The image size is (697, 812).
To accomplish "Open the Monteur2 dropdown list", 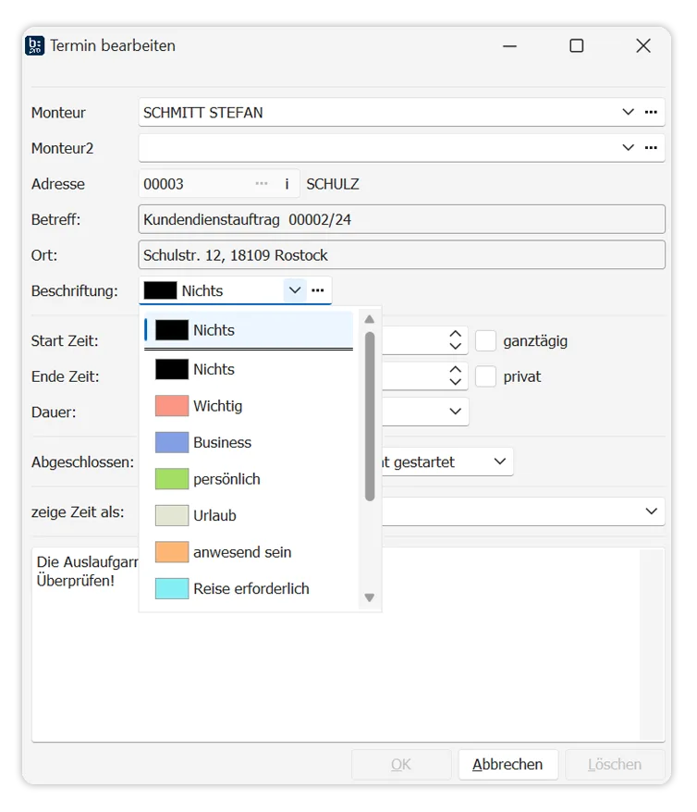I will pos(628,147).
